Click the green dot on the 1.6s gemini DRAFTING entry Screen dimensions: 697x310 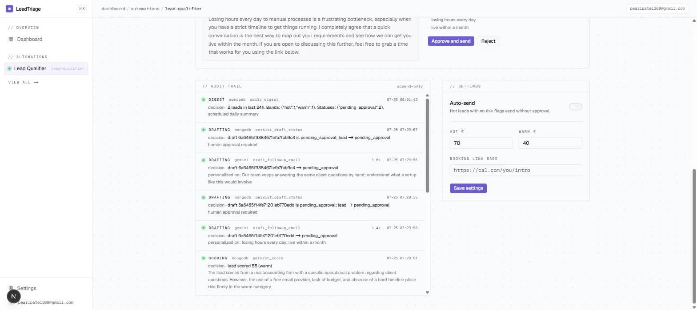pyautogui.click(x=204, y=160)
